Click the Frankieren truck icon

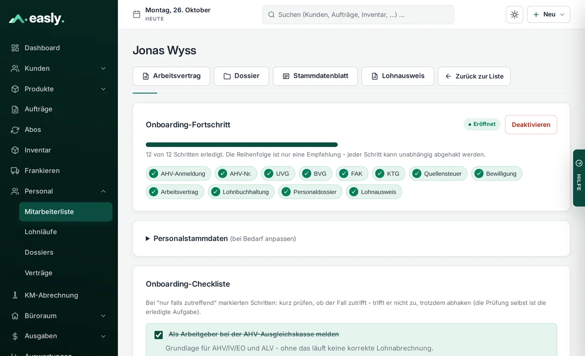point(15,171)
